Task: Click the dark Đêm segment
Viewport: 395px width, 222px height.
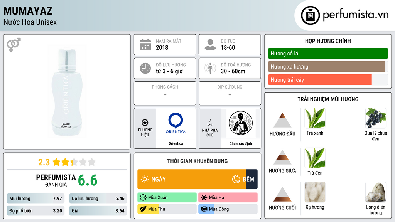Action: coord(252,179)
